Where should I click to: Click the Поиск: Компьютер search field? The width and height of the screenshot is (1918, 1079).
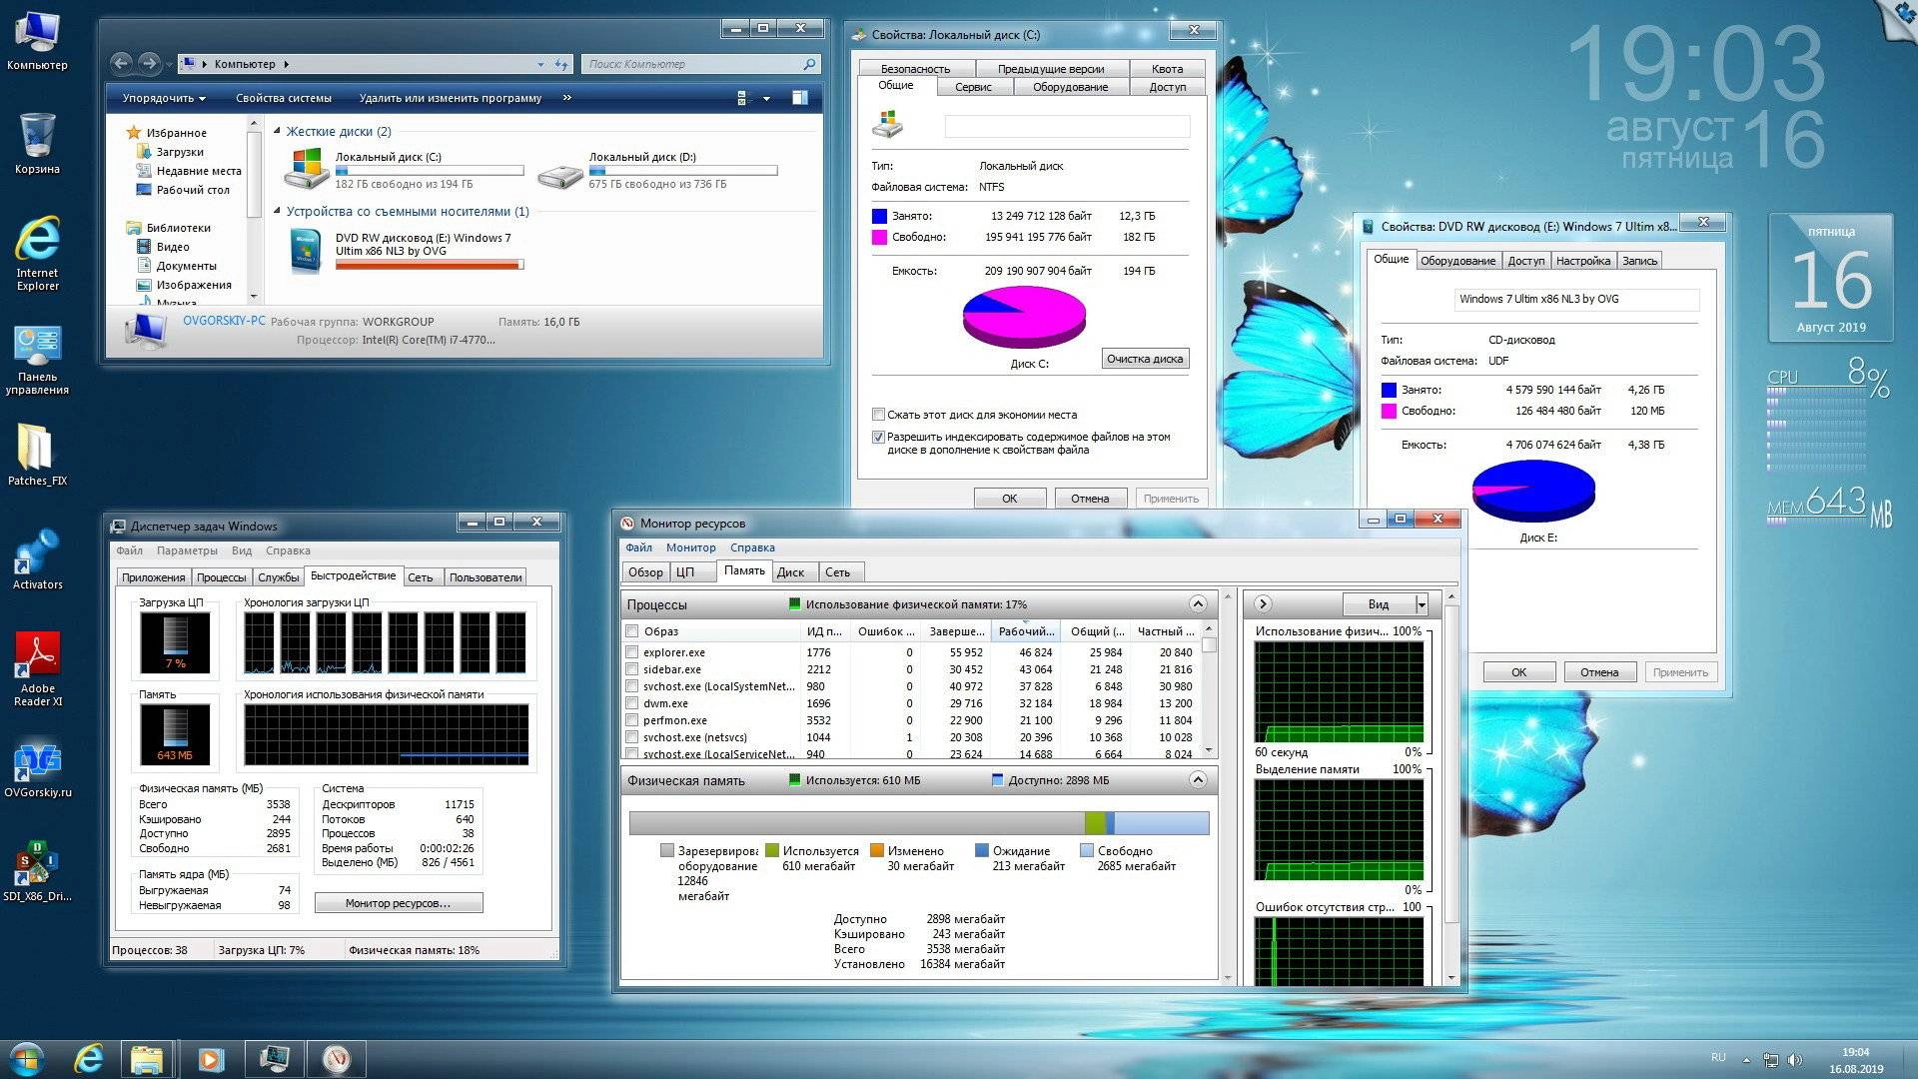[x=700, y=64]
